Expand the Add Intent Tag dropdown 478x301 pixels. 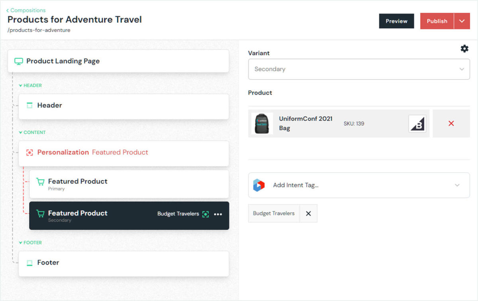tap(457, 185)
